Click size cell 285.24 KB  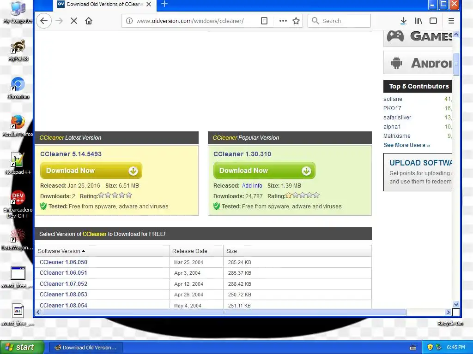click(240, 262)
